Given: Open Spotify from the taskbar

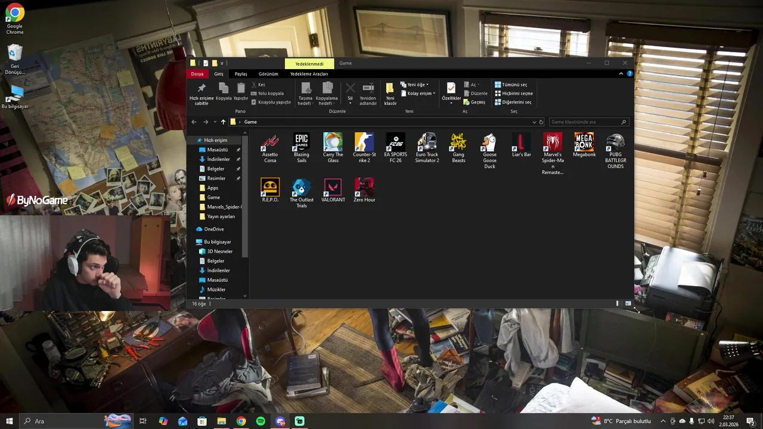Looking at the screenshot, I should [x=260, y=421].
